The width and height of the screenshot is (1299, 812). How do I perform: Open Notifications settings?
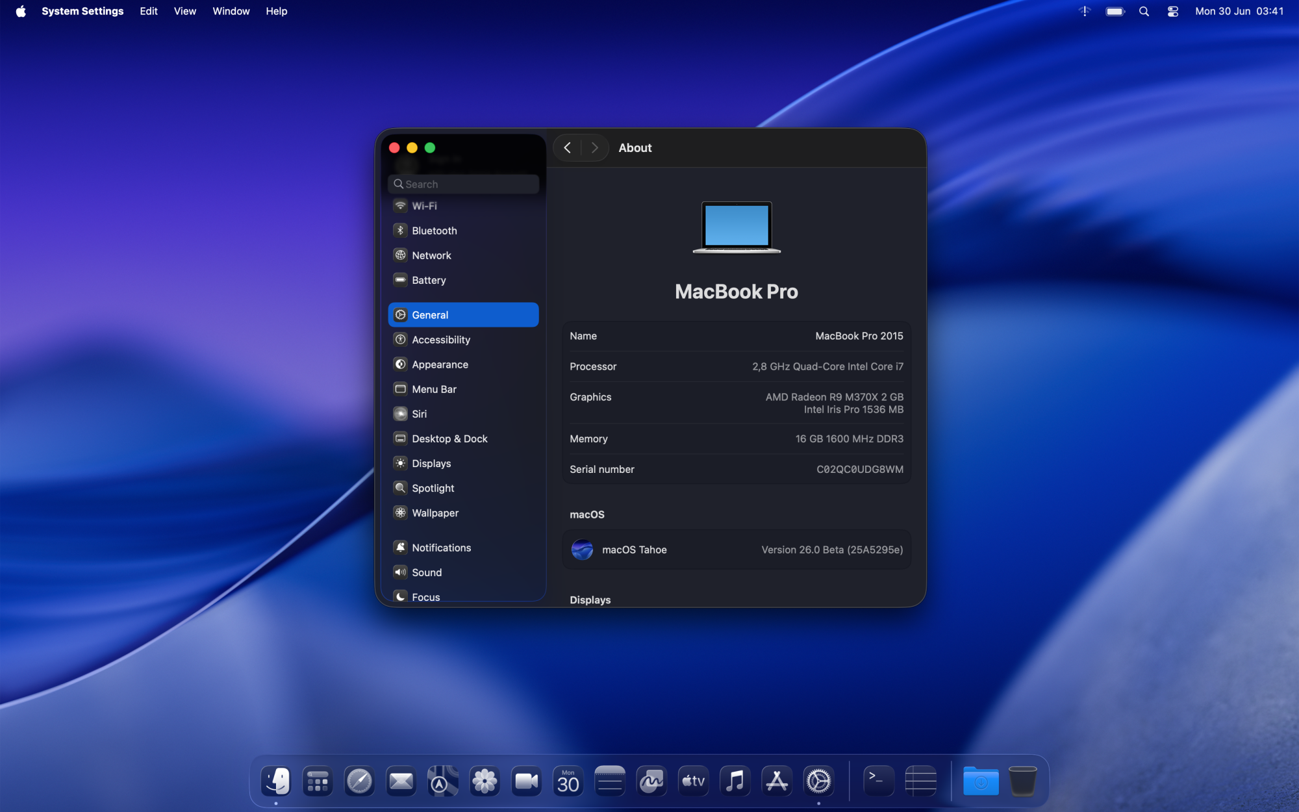[x=441, y=548]
